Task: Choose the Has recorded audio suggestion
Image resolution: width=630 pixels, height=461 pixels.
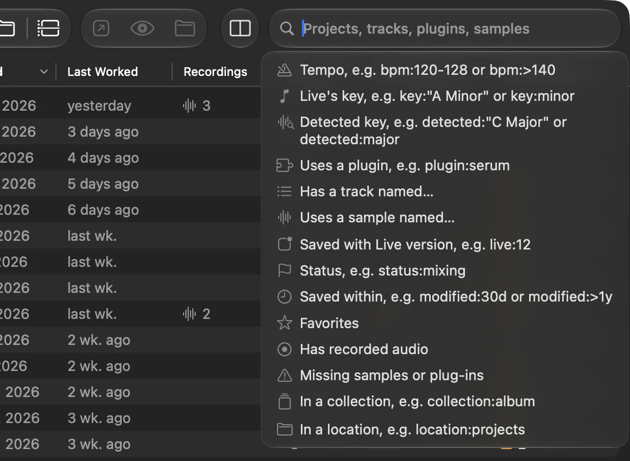Action: [444, 349]
